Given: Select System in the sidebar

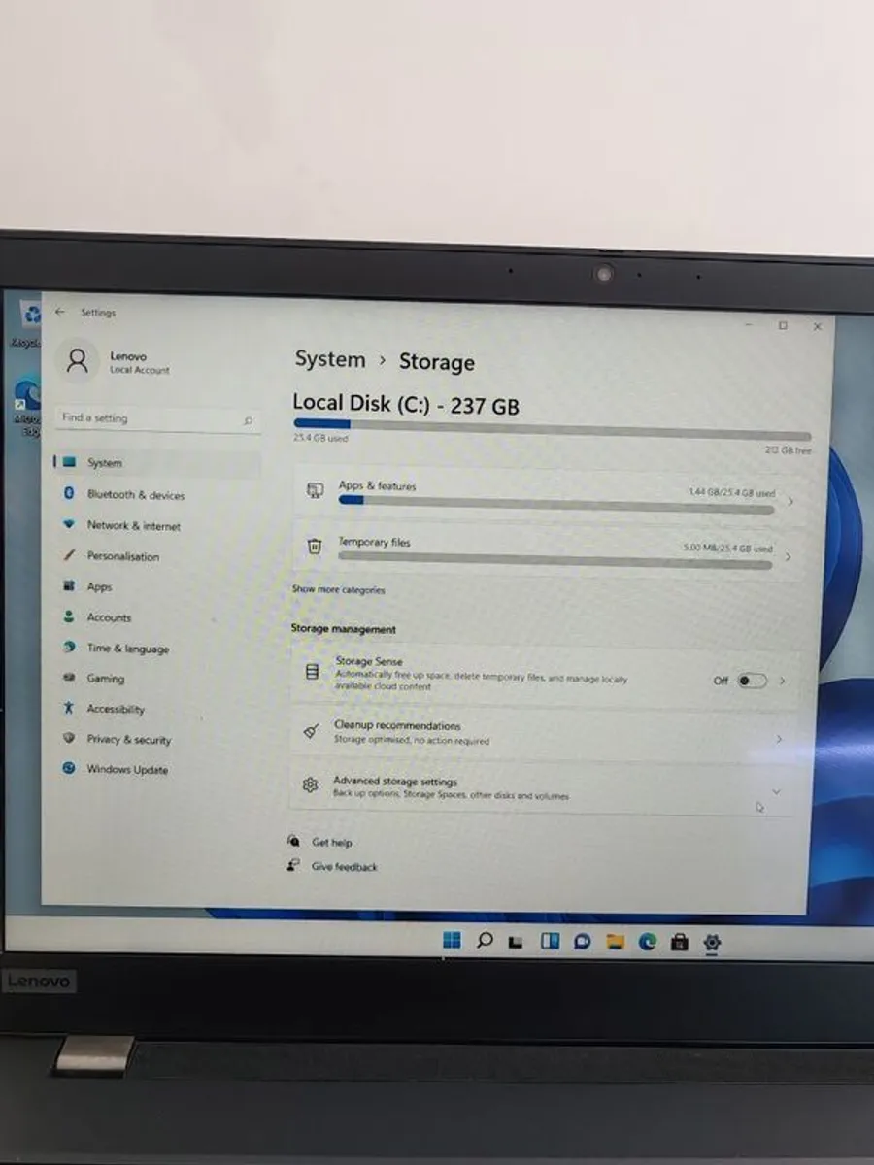Looking at the screenshot, I should click(157, 463).
